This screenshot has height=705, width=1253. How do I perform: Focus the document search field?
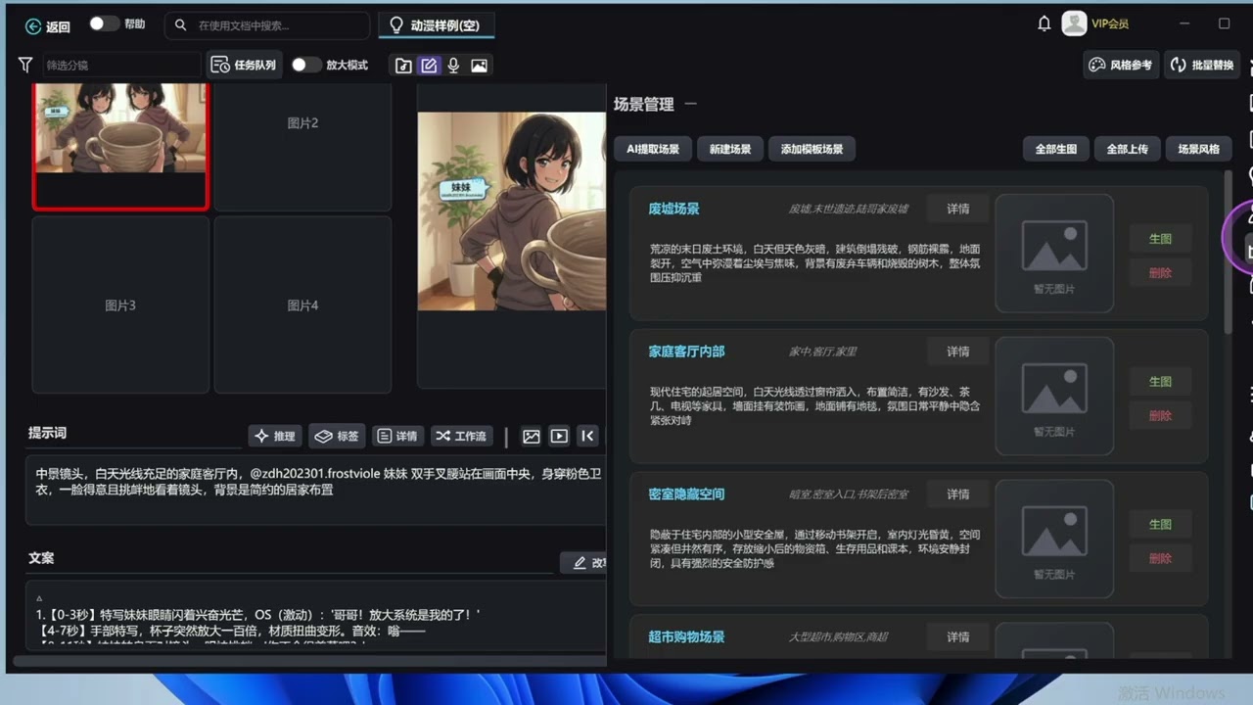coord(269,25)
